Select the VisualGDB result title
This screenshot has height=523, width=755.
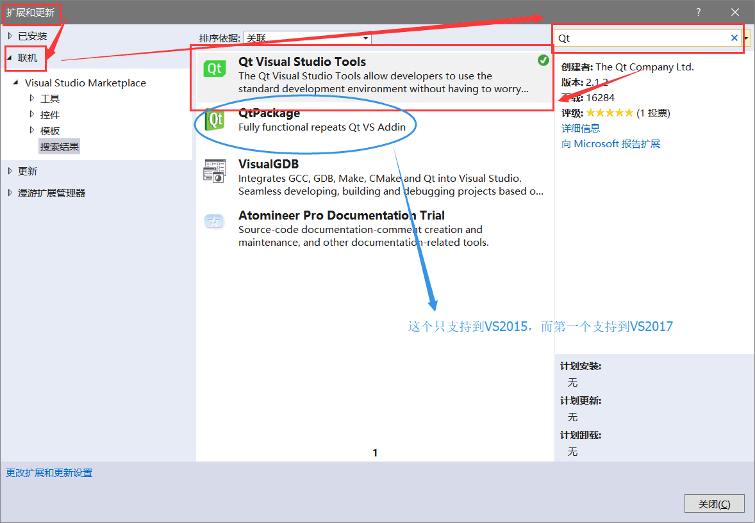pos(269,164)
